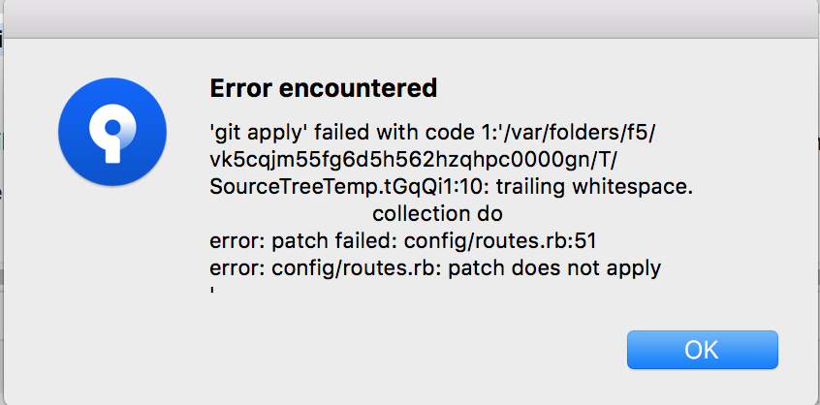This screenshot has width=820, height=405.
Task: Click the 'patch does not apply' text
Action: (x=554, y=268)
